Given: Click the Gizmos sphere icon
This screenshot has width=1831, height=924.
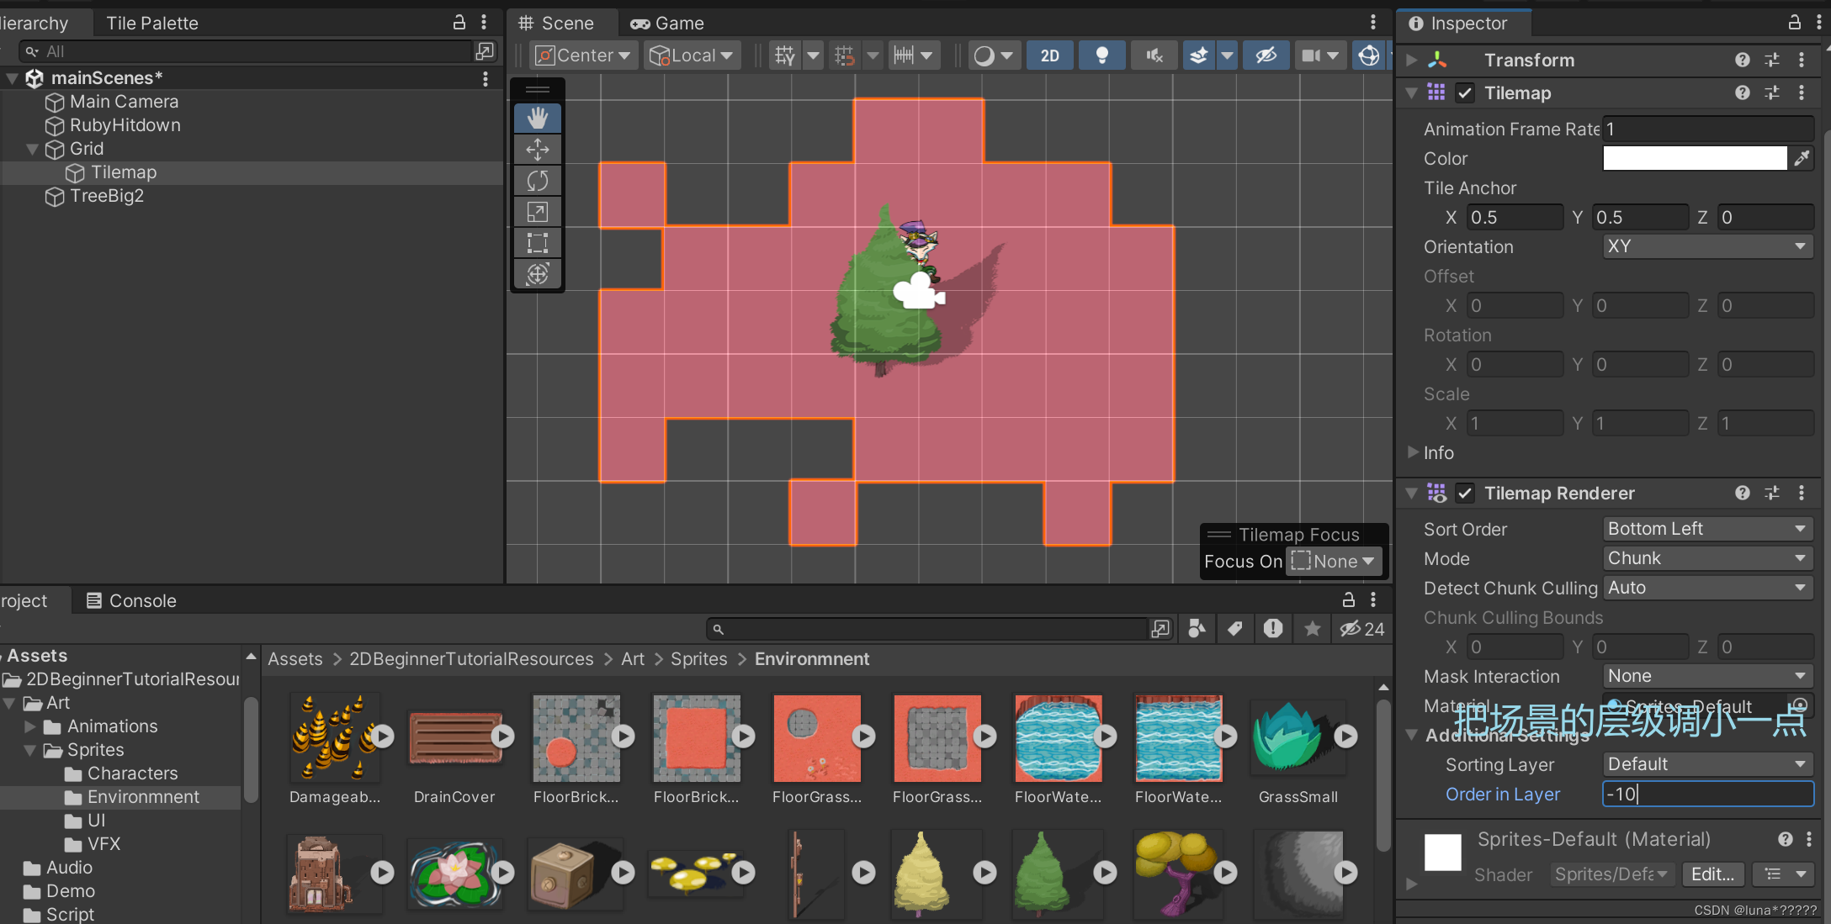Looking at the screenshot, I should [1369, 55].
